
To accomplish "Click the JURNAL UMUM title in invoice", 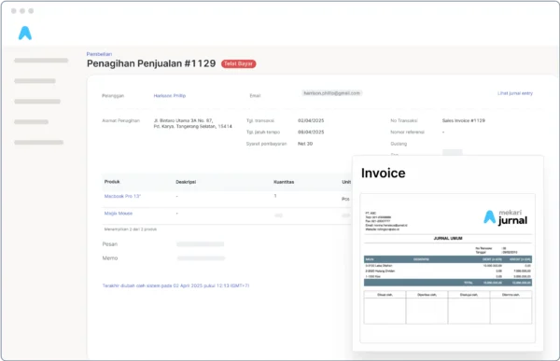I will click(448, 238).
